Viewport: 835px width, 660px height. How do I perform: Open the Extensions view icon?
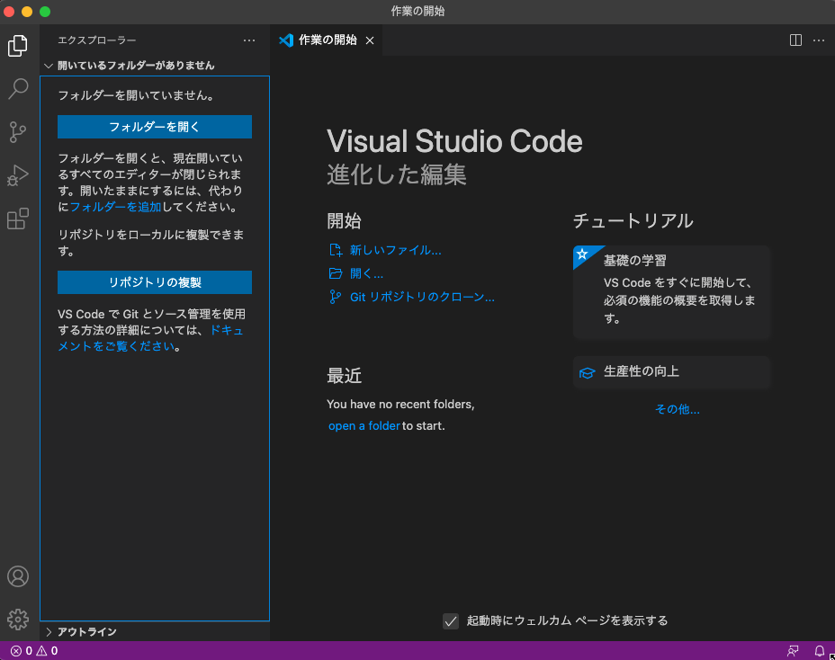(x=18, y=219)
